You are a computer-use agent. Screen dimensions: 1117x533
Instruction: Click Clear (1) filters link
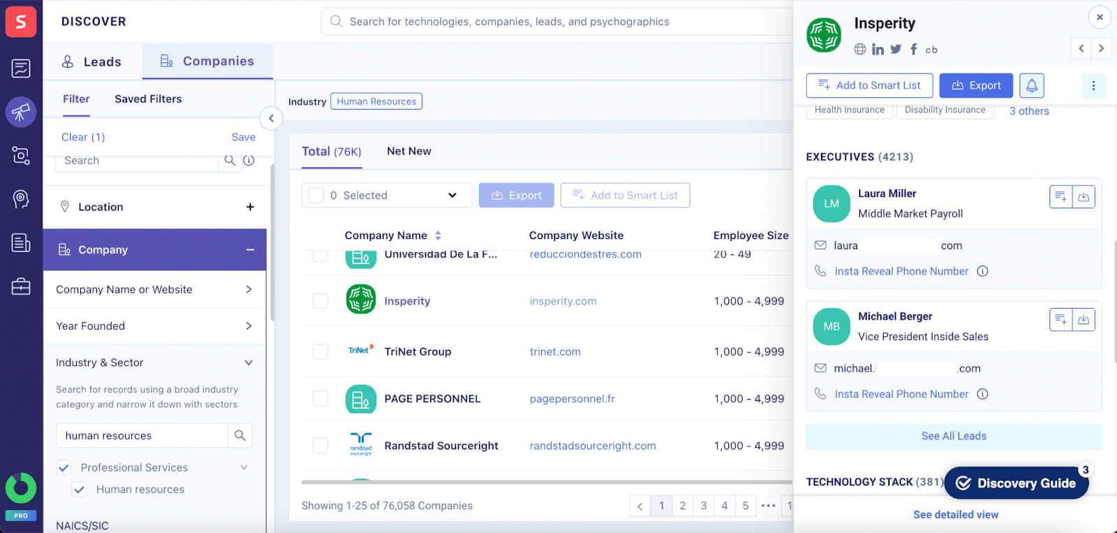[x=83, y=138]
